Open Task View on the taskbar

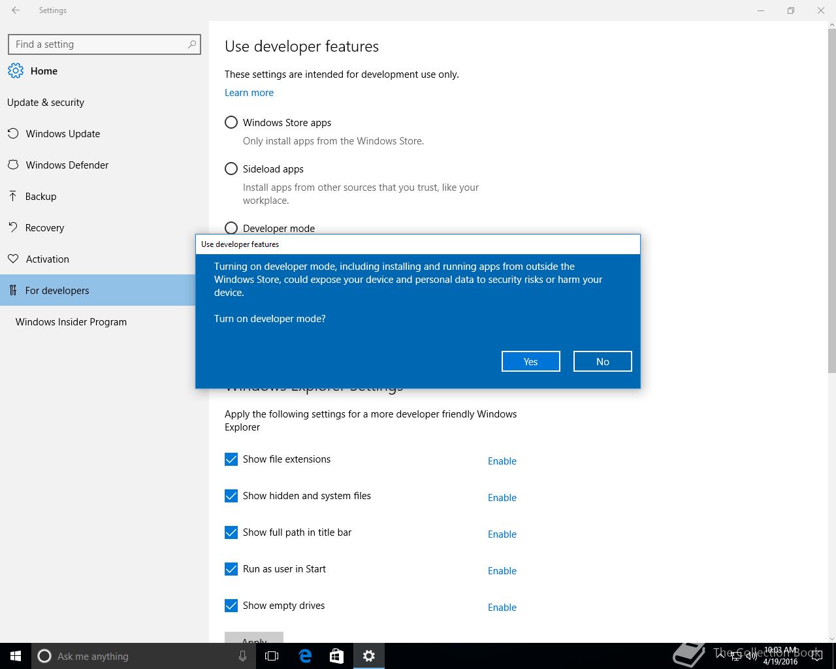pos(272,656)
